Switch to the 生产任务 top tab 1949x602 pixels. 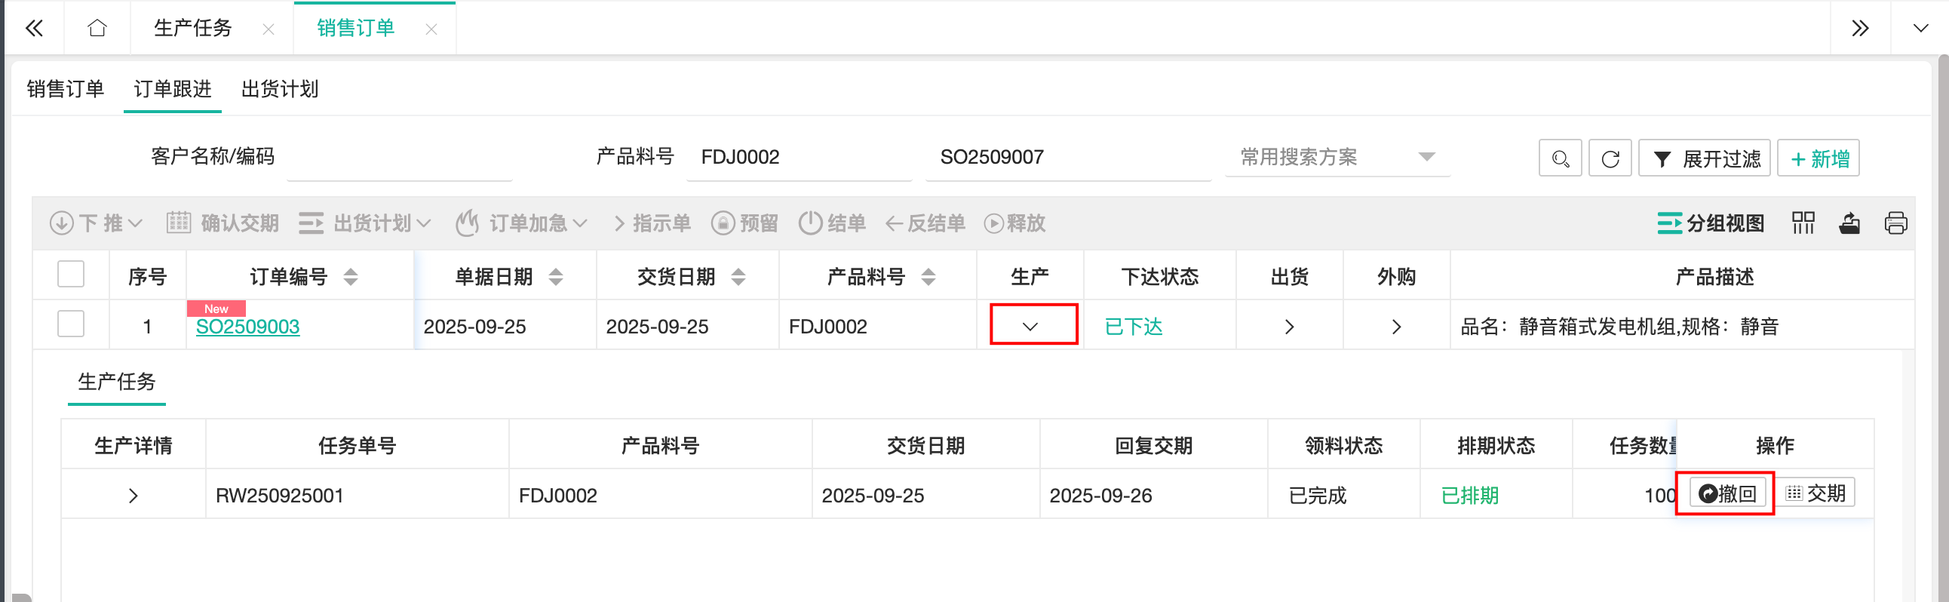[193, 28]
